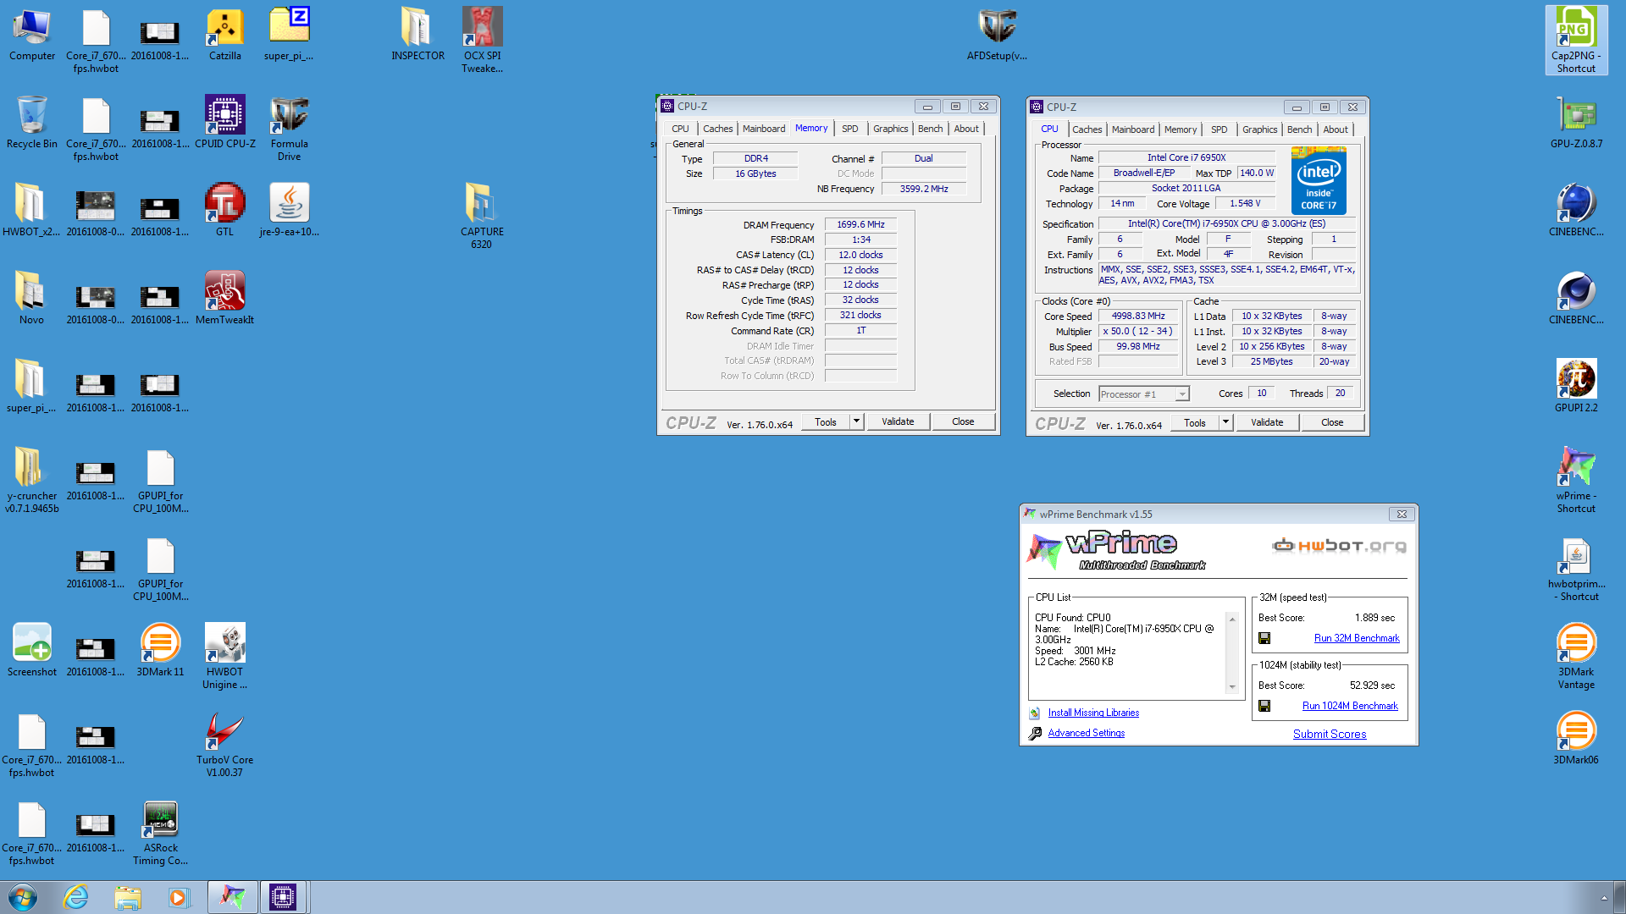Click Validate in the right CPU-Z window
The width and height of the screenshot is (1626, 914).
pyautogui.click(x=1266, y=422)
